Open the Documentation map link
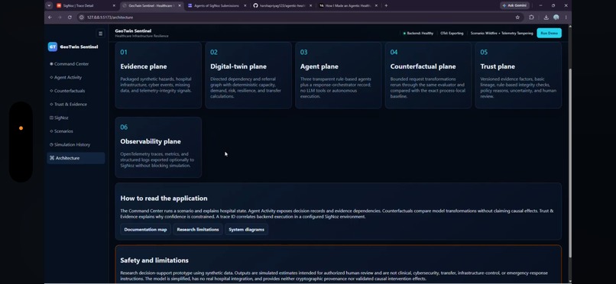This screenshot has height=284, width=616. click(145, 230)
